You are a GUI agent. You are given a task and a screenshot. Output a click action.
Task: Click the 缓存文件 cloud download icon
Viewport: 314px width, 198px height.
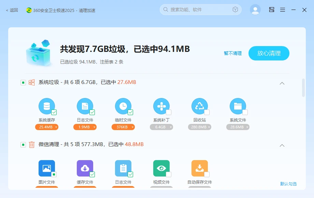pos(85,168)
